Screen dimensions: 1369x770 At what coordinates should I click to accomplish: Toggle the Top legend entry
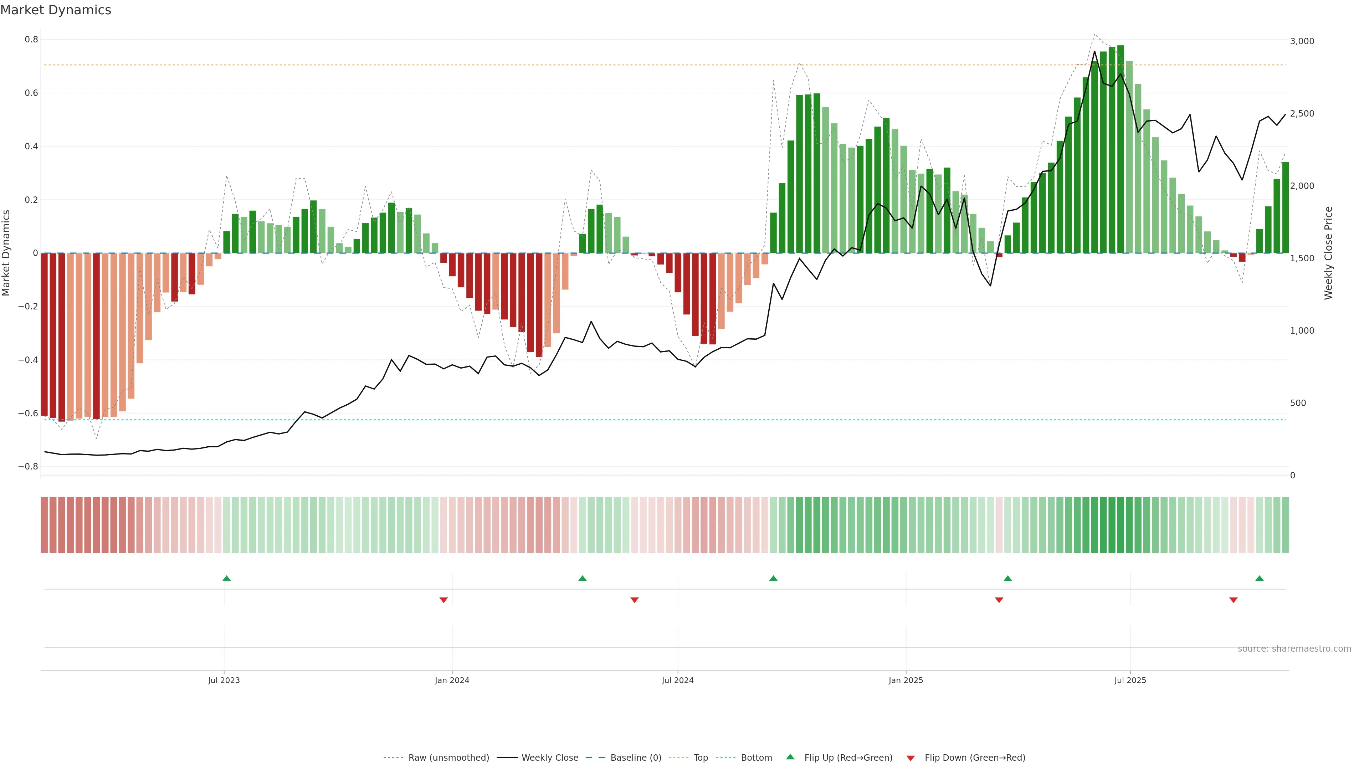(701, 758)
